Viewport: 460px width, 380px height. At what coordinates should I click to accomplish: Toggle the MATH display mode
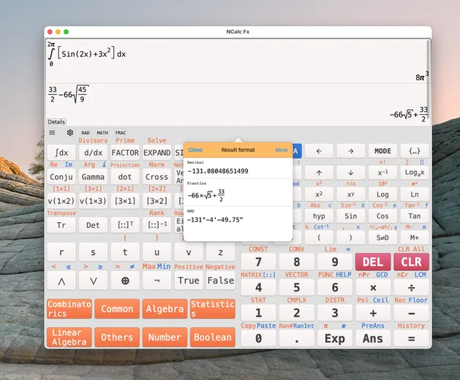click(102, 133)
